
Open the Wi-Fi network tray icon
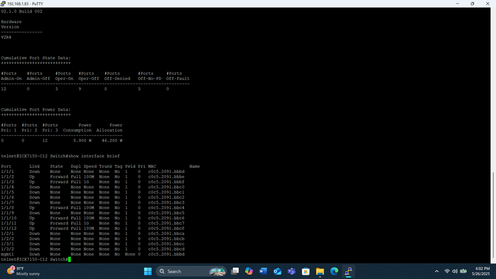[447, 272]
